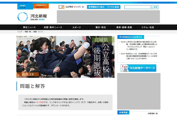Switch to the COMMUNITY コミュニティー tab
The height and width of the screenshot is (117, 177).
41,6
